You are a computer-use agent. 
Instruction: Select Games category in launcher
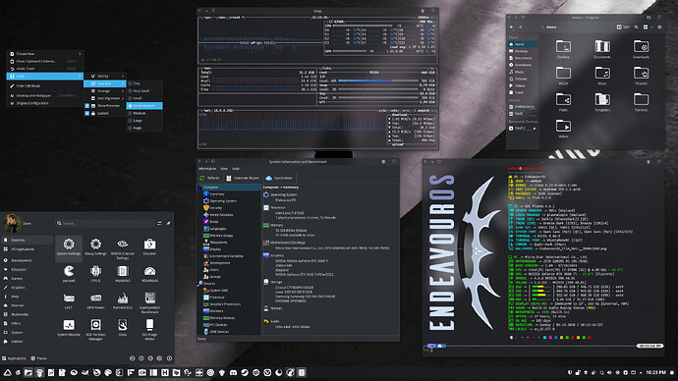click(27, 278)
